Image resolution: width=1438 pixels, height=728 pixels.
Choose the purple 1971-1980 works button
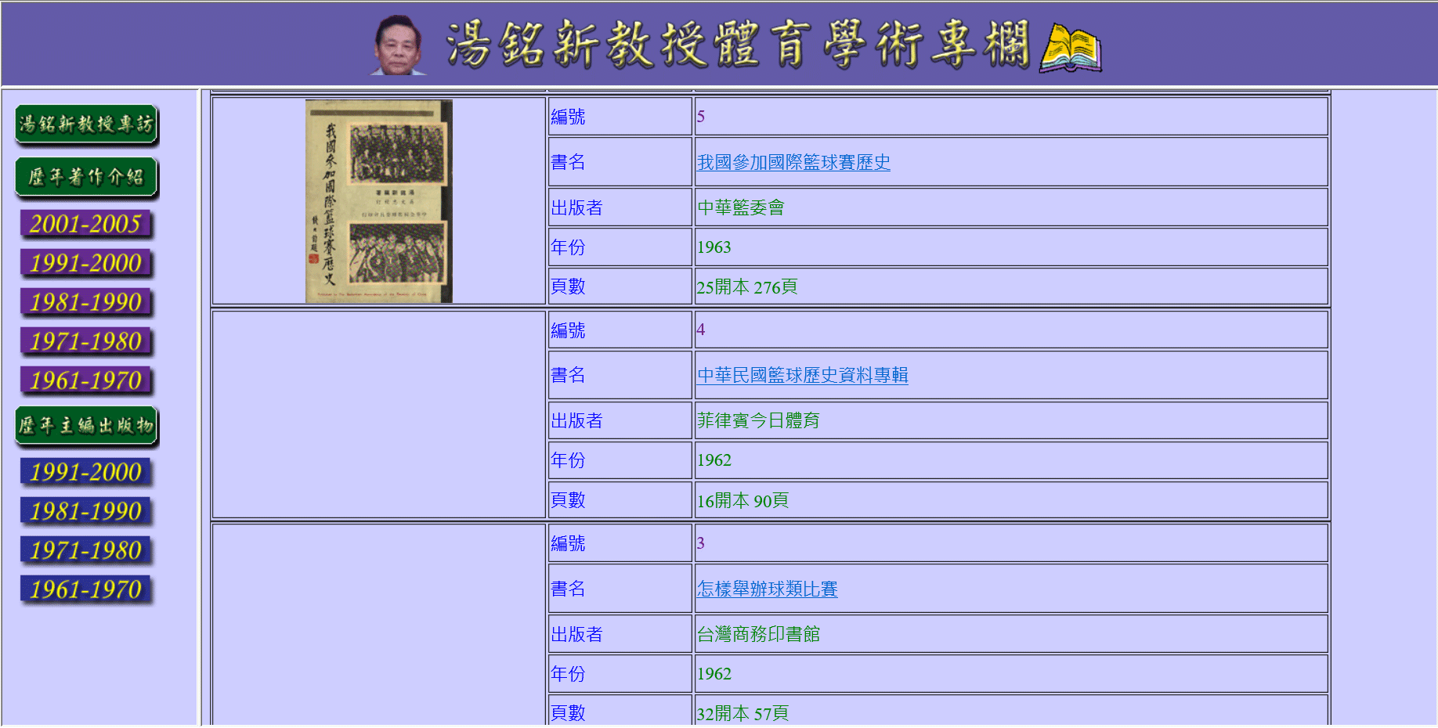coord(86,342)
